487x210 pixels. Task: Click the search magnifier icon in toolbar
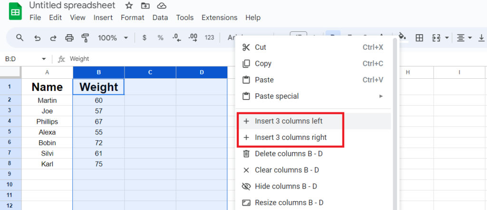[x=20, y=38]
